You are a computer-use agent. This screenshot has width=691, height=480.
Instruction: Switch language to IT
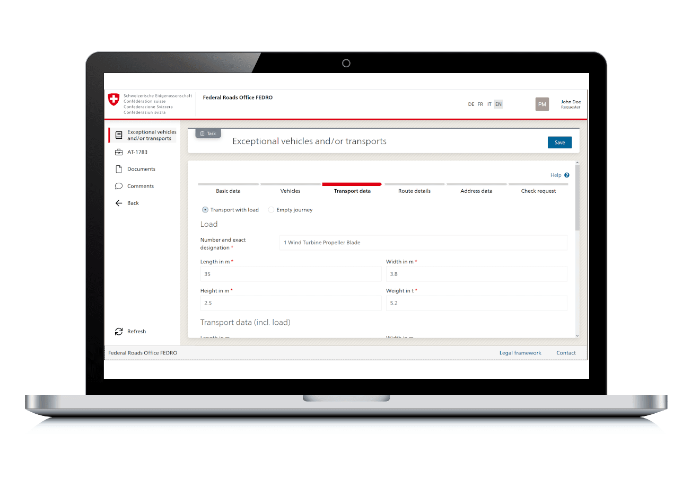(489, 104)
